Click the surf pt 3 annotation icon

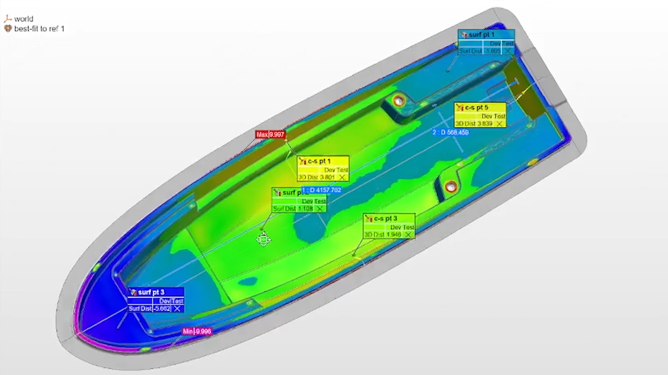point(133,292)
